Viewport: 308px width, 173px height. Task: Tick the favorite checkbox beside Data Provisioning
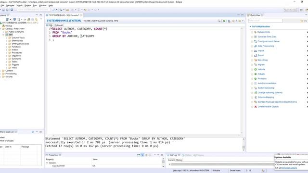pos(252,46)
